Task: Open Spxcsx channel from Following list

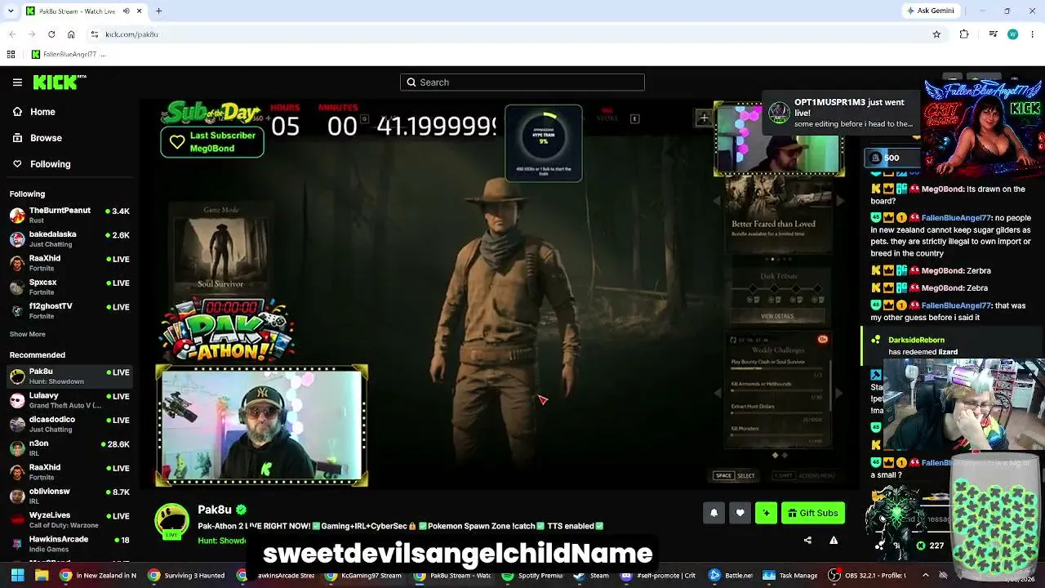Action: [69, 287]
